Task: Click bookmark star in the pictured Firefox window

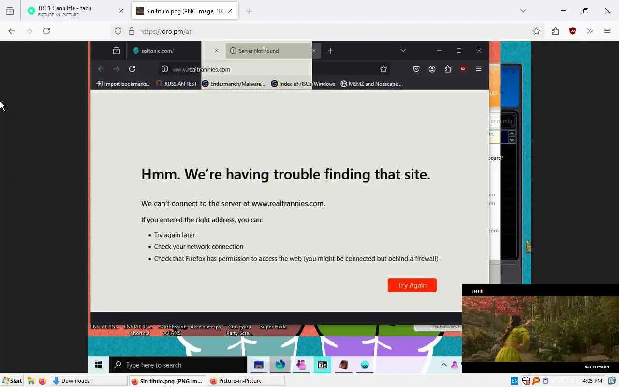Action: pos(383,69)
